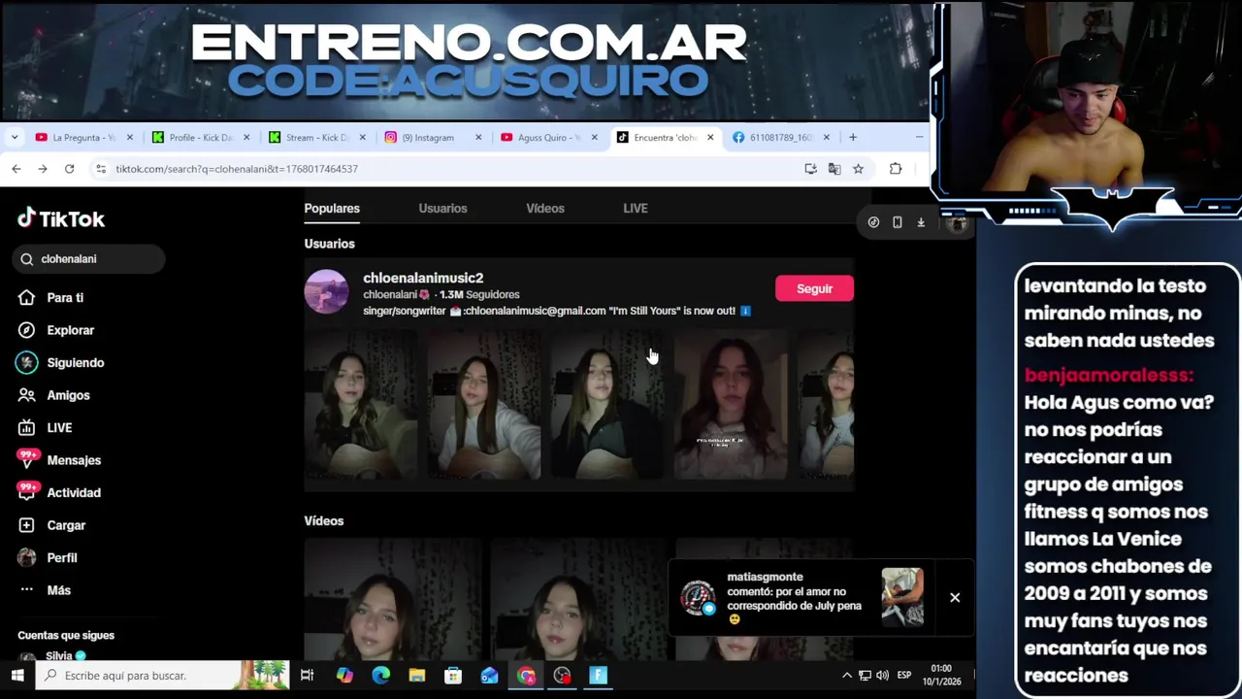Open the ESP language switcher
The height and width of the screenshot is (699, 1242).
[904, 676]
